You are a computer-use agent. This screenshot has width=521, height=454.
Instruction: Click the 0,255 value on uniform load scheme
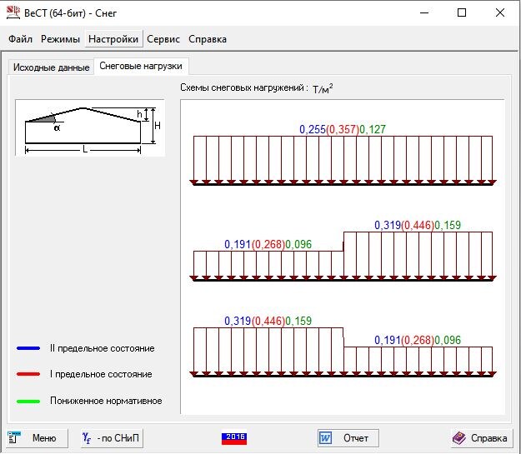(x=313, y=129)
